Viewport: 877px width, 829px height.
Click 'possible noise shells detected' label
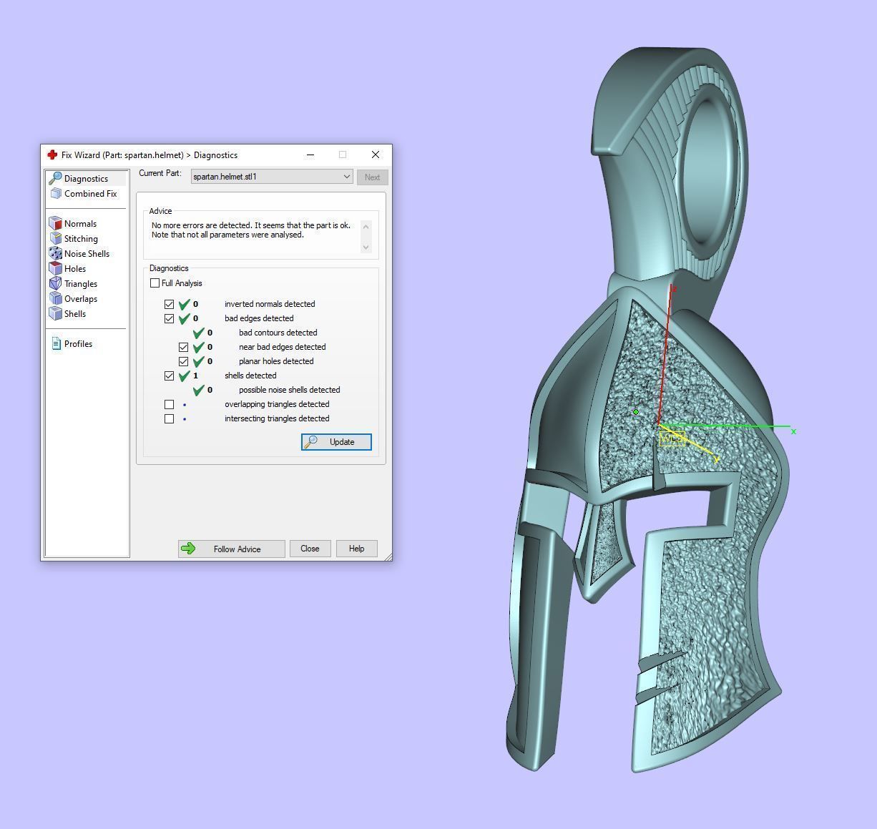point(289,390)
